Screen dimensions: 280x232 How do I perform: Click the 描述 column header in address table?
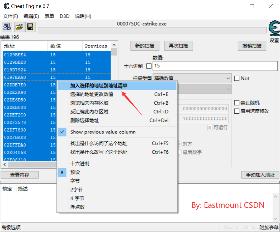(23, 189)
